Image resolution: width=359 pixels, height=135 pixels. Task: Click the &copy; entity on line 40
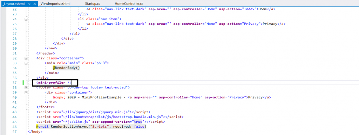coord(59,97)
